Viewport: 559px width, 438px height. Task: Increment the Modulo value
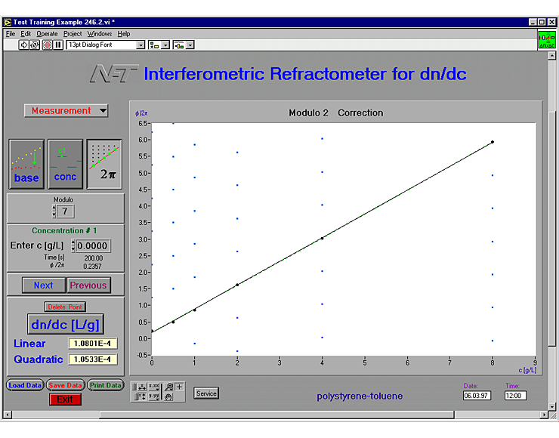point(54,208)
